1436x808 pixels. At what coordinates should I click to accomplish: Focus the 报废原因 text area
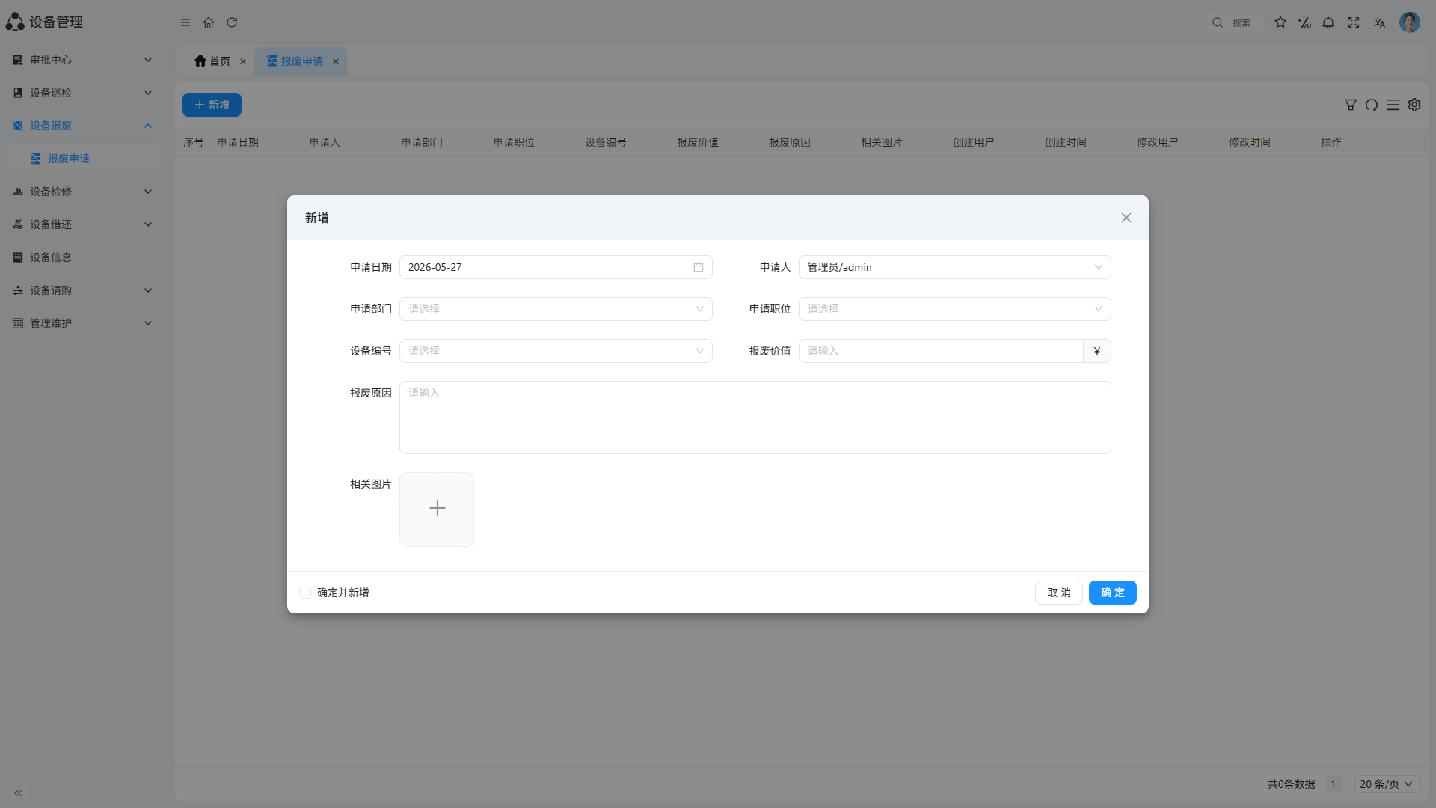(x=755, y=417)
